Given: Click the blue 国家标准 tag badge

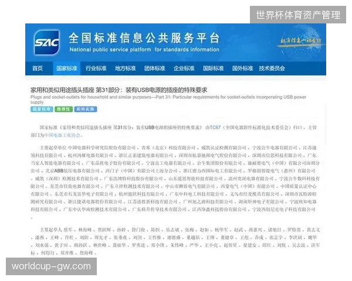Looking at the screenshot, I should 42,109.
